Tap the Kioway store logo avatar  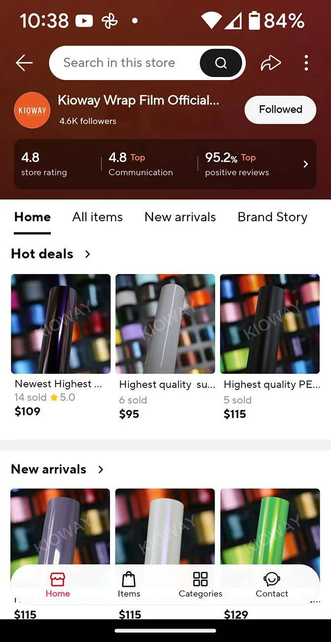click(32, 110)
